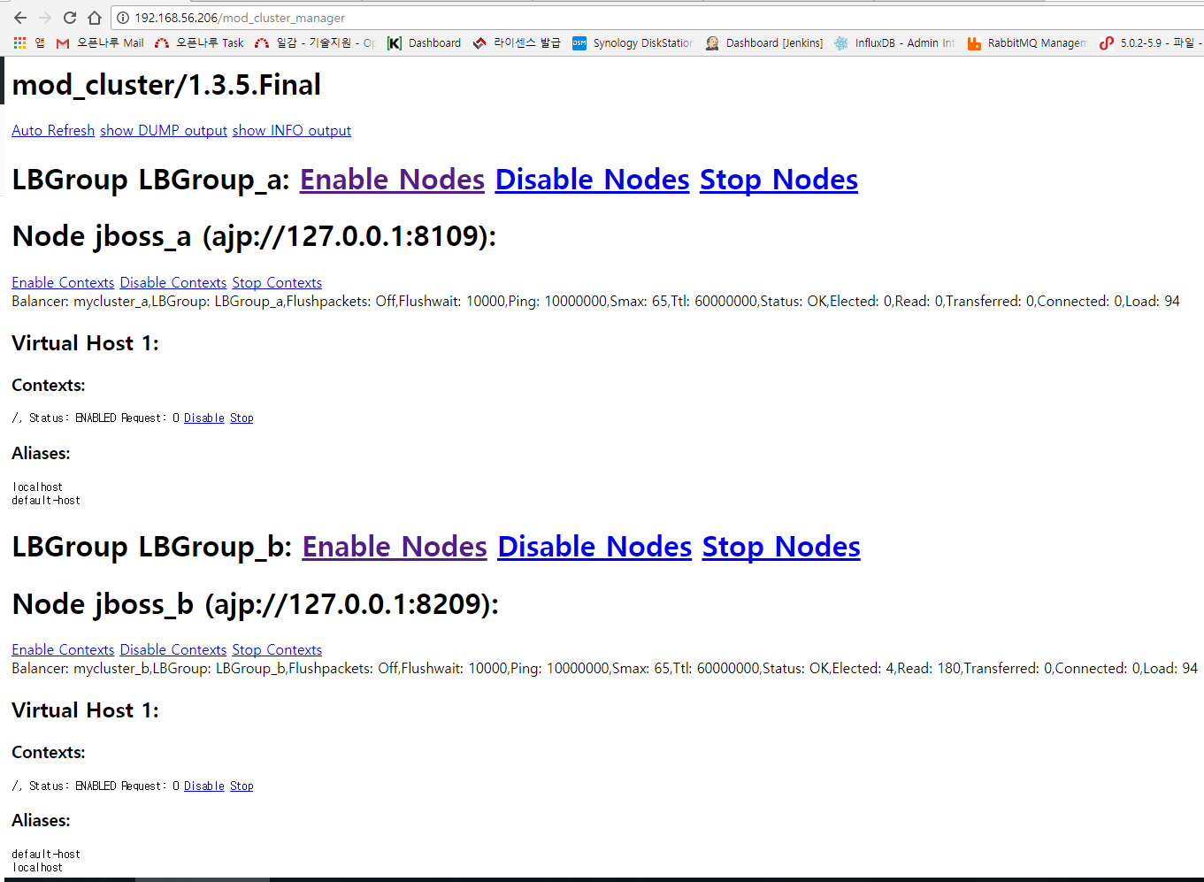Show INFO output
The width and height of the screenshot is (1204, 882).
[x=291, y=130]
